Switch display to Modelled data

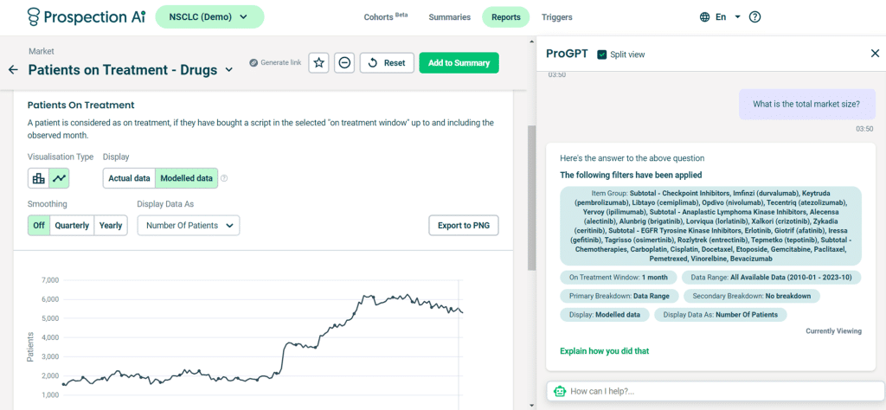pos(187,178)
